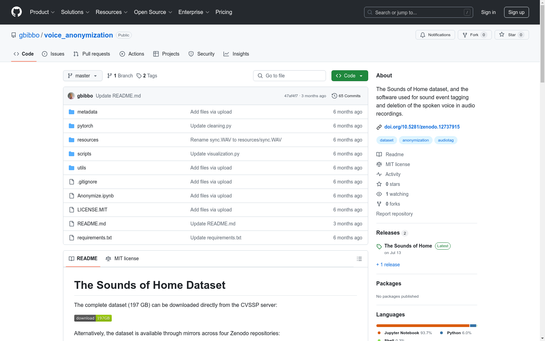
Task: Click the + 1 release link
Action: coord(388,265)
